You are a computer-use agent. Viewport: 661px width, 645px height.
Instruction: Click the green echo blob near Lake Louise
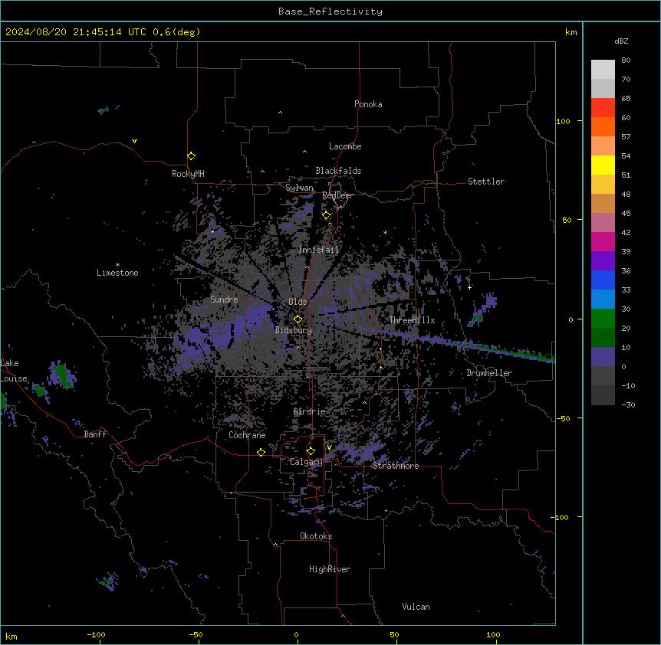tap(62, 375)
